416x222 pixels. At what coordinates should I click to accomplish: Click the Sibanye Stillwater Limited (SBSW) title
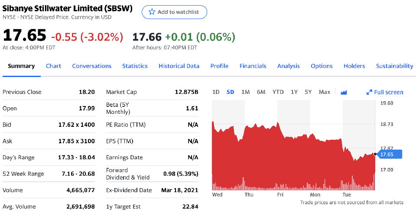point(68,9)
